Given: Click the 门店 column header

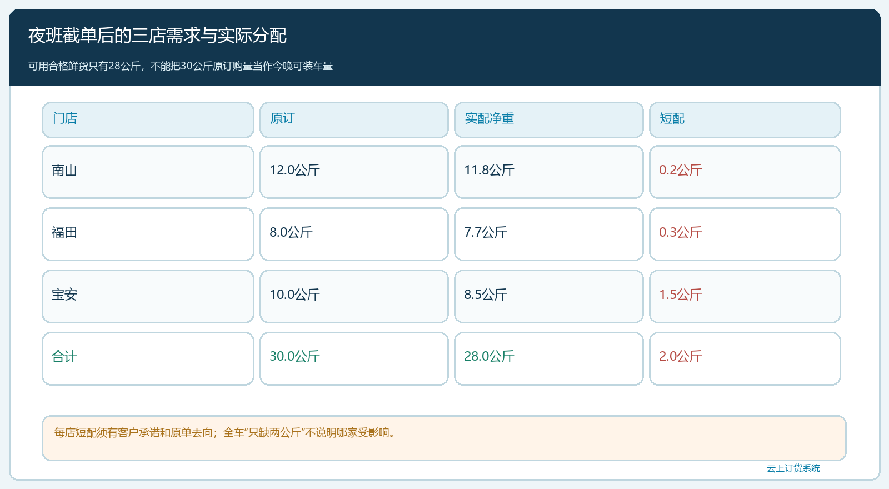Looking at the screenshot, I should click(x=148, y=120).
